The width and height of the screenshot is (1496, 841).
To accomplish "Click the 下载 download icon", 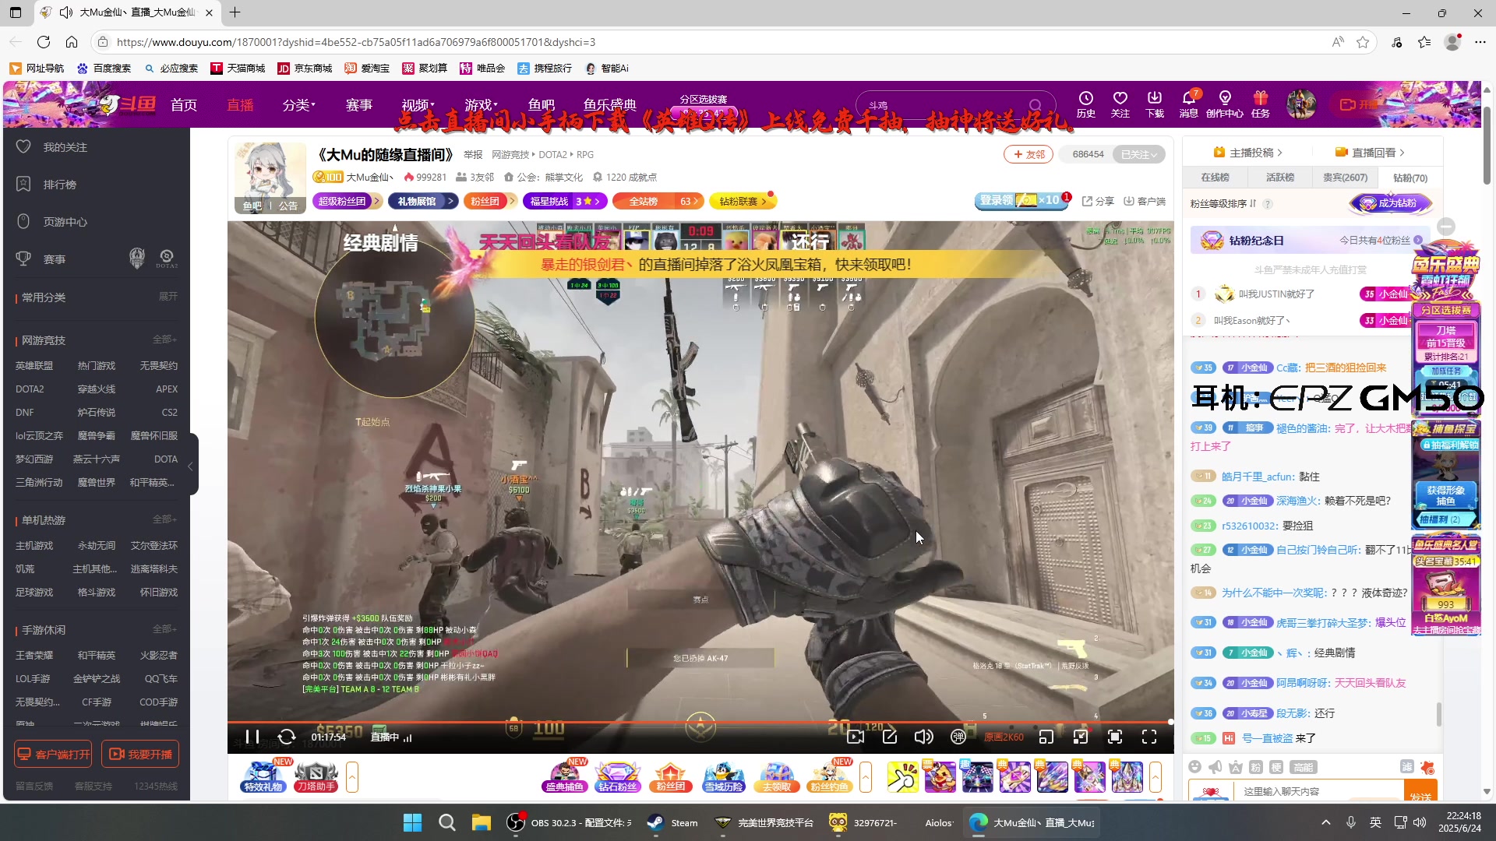I will pyautogui.click(x=1155, y=104).
